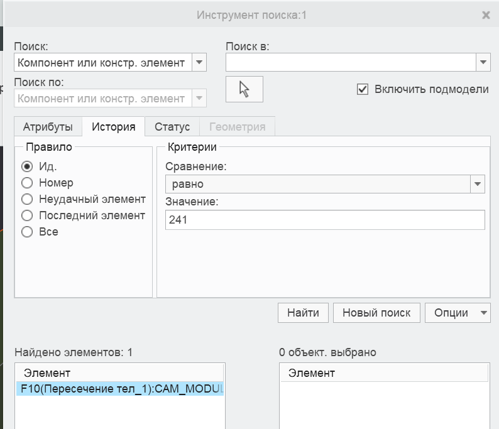
Task: Close the Инструмент поиска dialog
Action: tap(486, 15)
